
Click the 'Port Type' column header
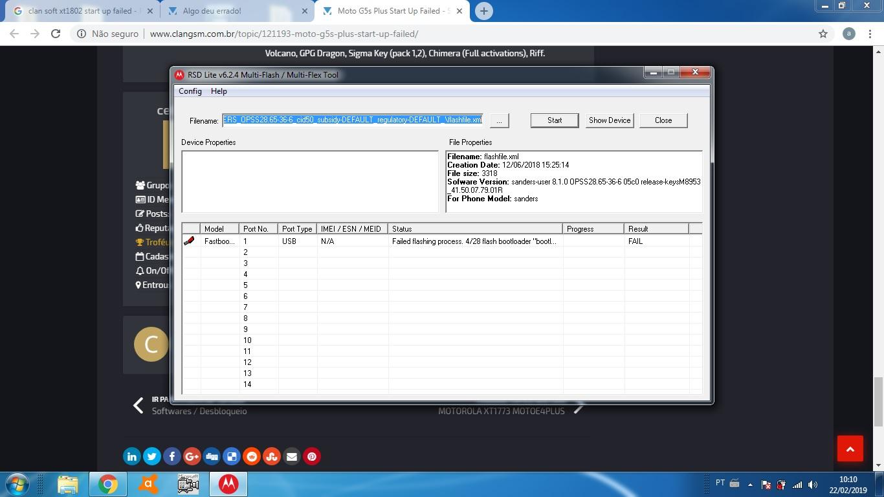(298, 228)
